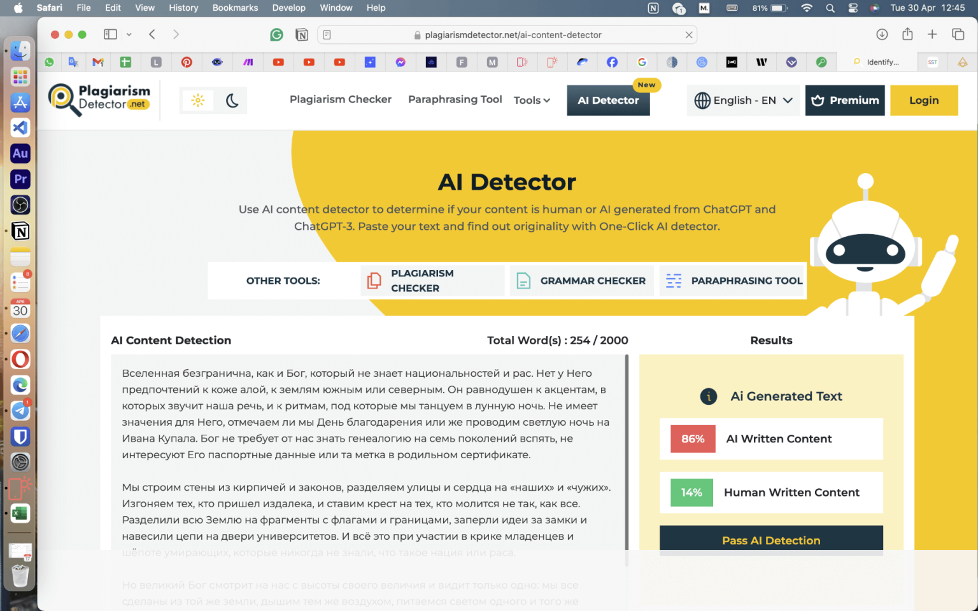Open the Messenger bookmark icon
Screen dimensions: 978x611
(x=400, y=62)
